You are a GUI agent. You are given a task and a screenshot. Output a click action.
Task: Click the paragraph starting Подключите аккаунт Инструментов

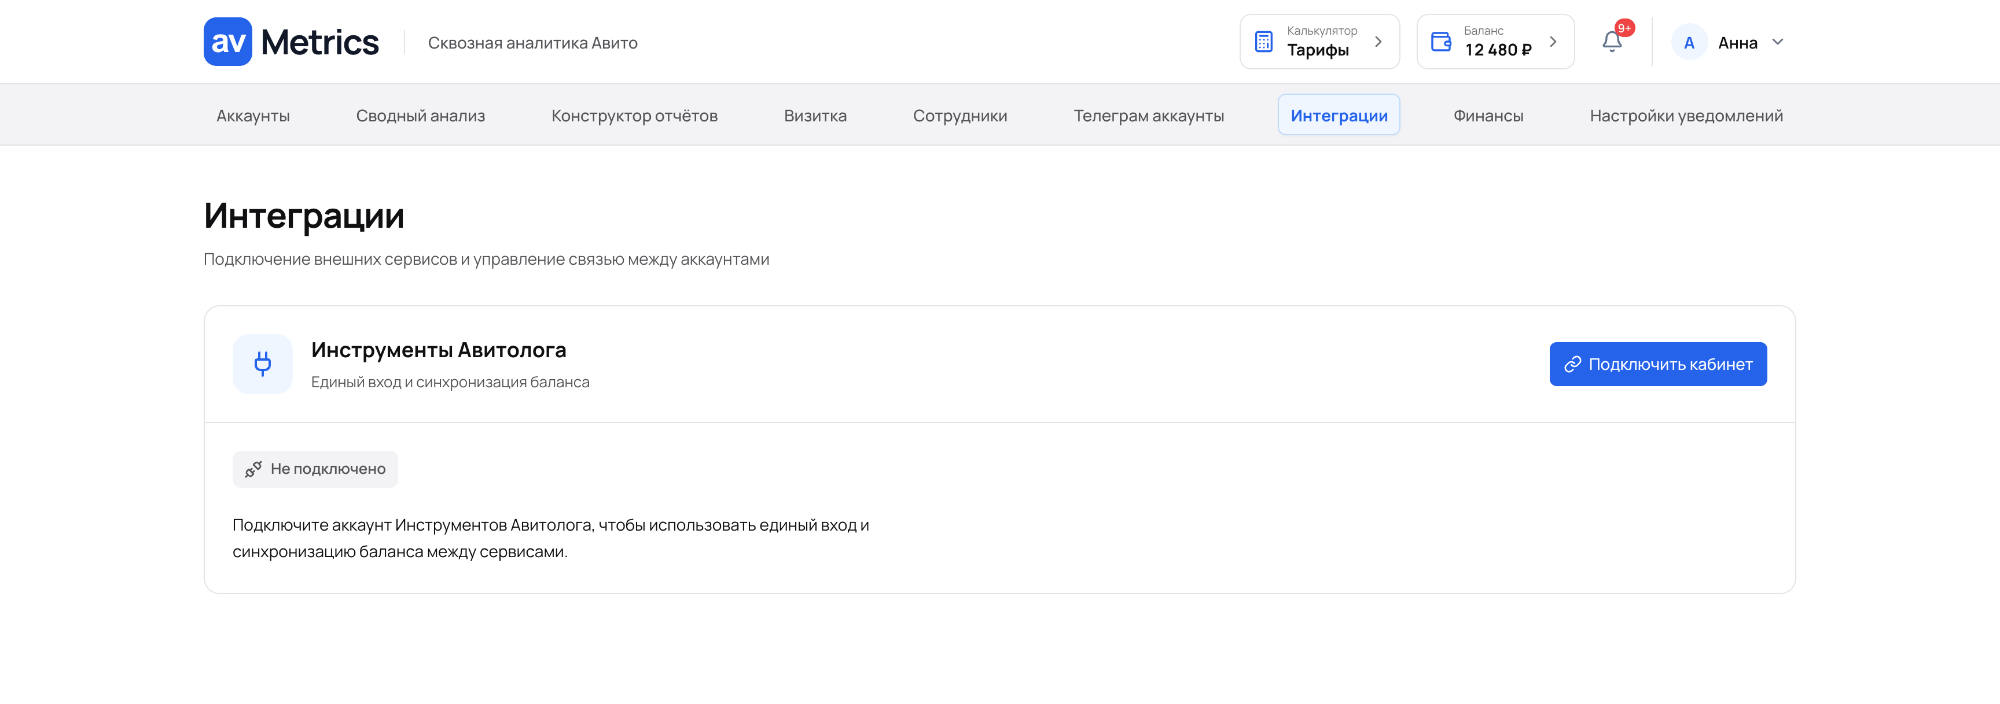tap(550, 538)
